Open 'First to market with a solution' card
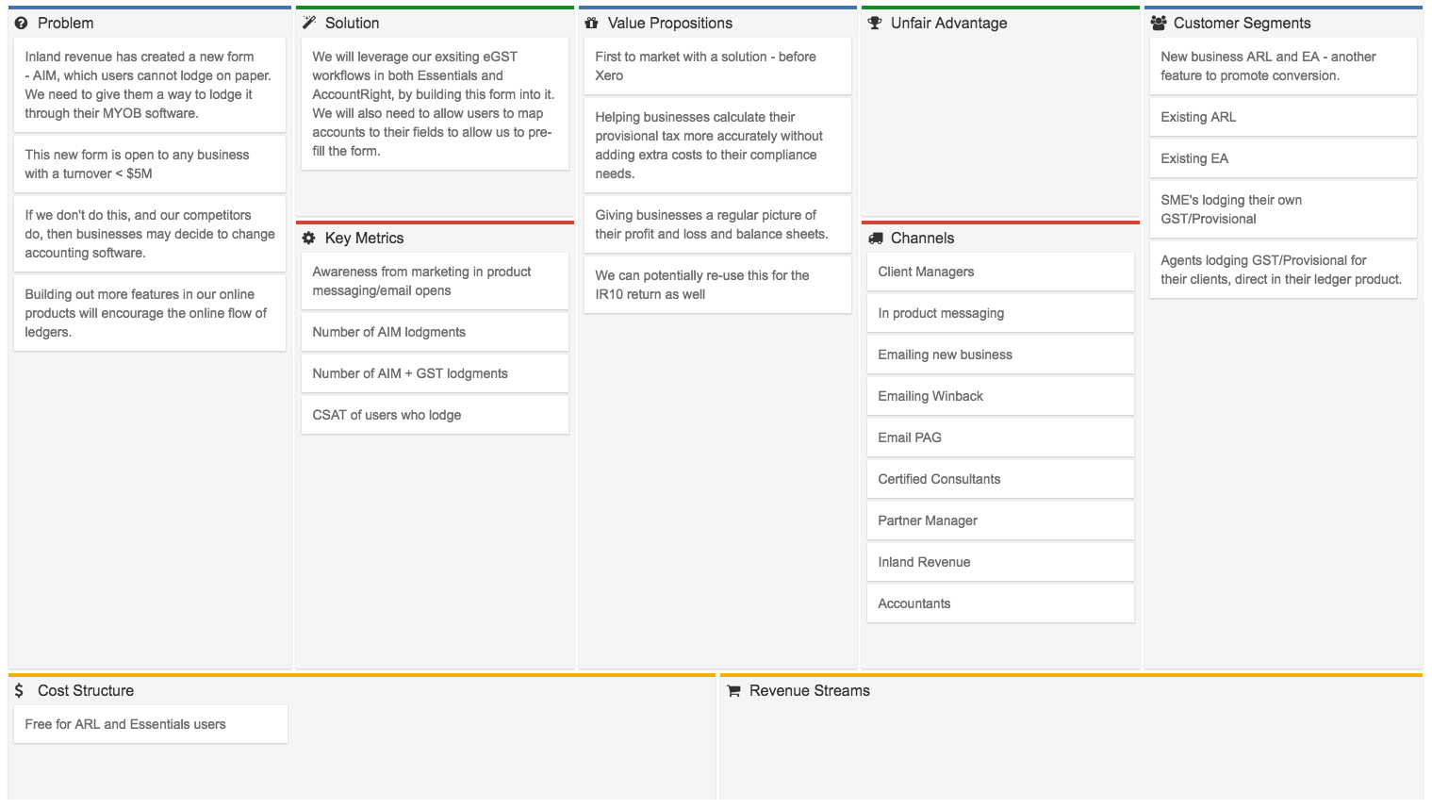 point(717,66)
